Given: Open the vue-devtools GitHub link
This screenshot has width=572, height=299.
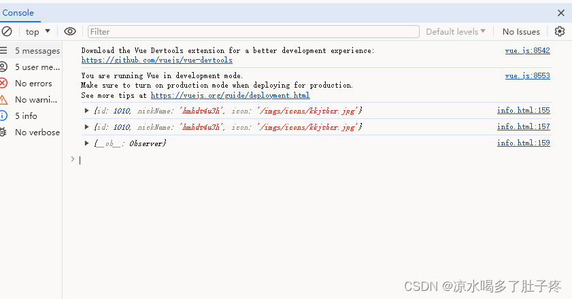Looking at the screenshot, I should [157, 60].
